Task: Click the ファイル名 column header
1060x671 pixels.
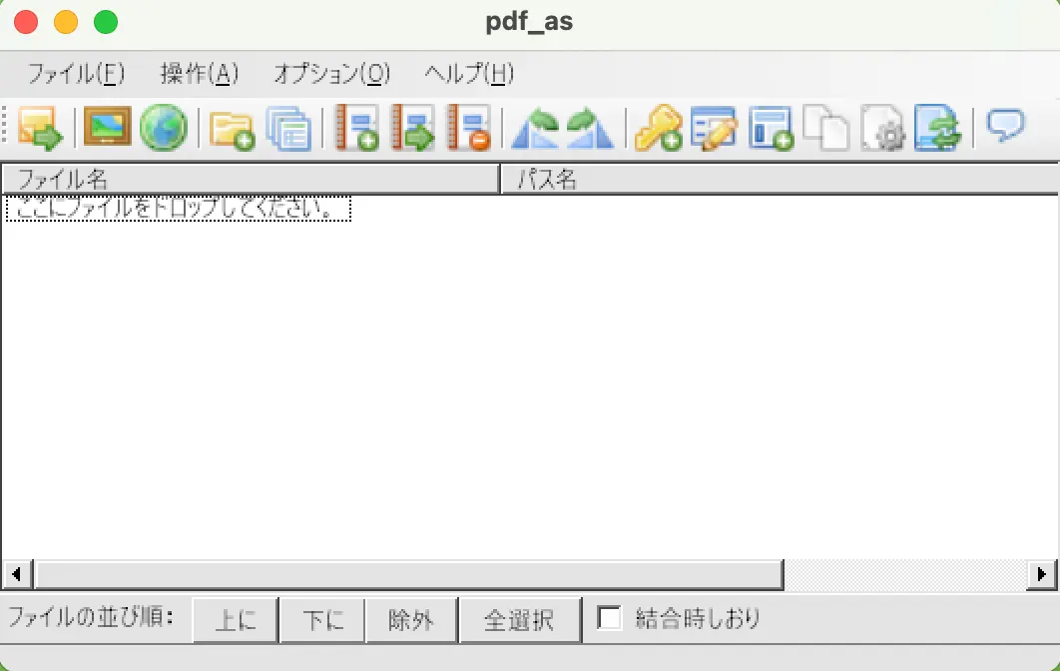Action: tap(250, 180)
